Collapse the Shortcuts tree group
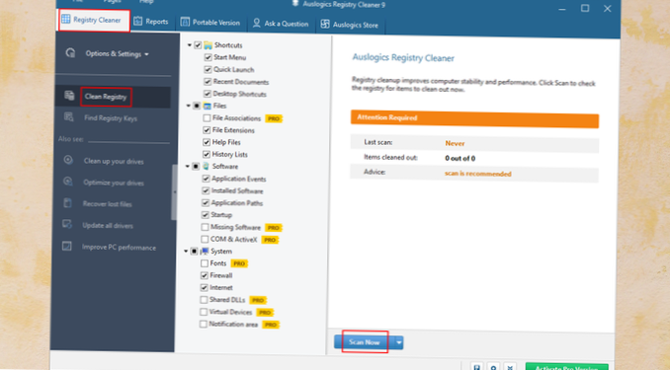The height and width of the screenshot is (370, 670). pos(190,44)
